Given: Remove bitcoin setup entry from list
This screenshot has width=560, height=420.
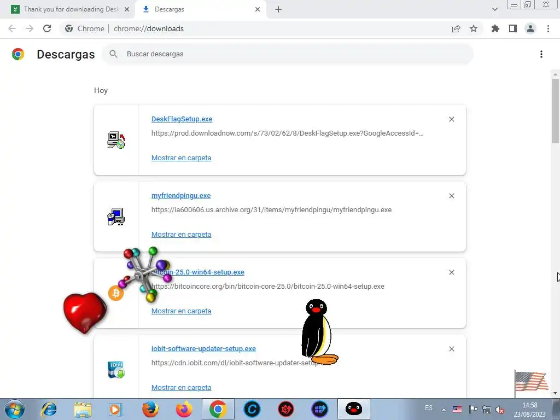Looking at the screenshot, I should pos(451,272).
